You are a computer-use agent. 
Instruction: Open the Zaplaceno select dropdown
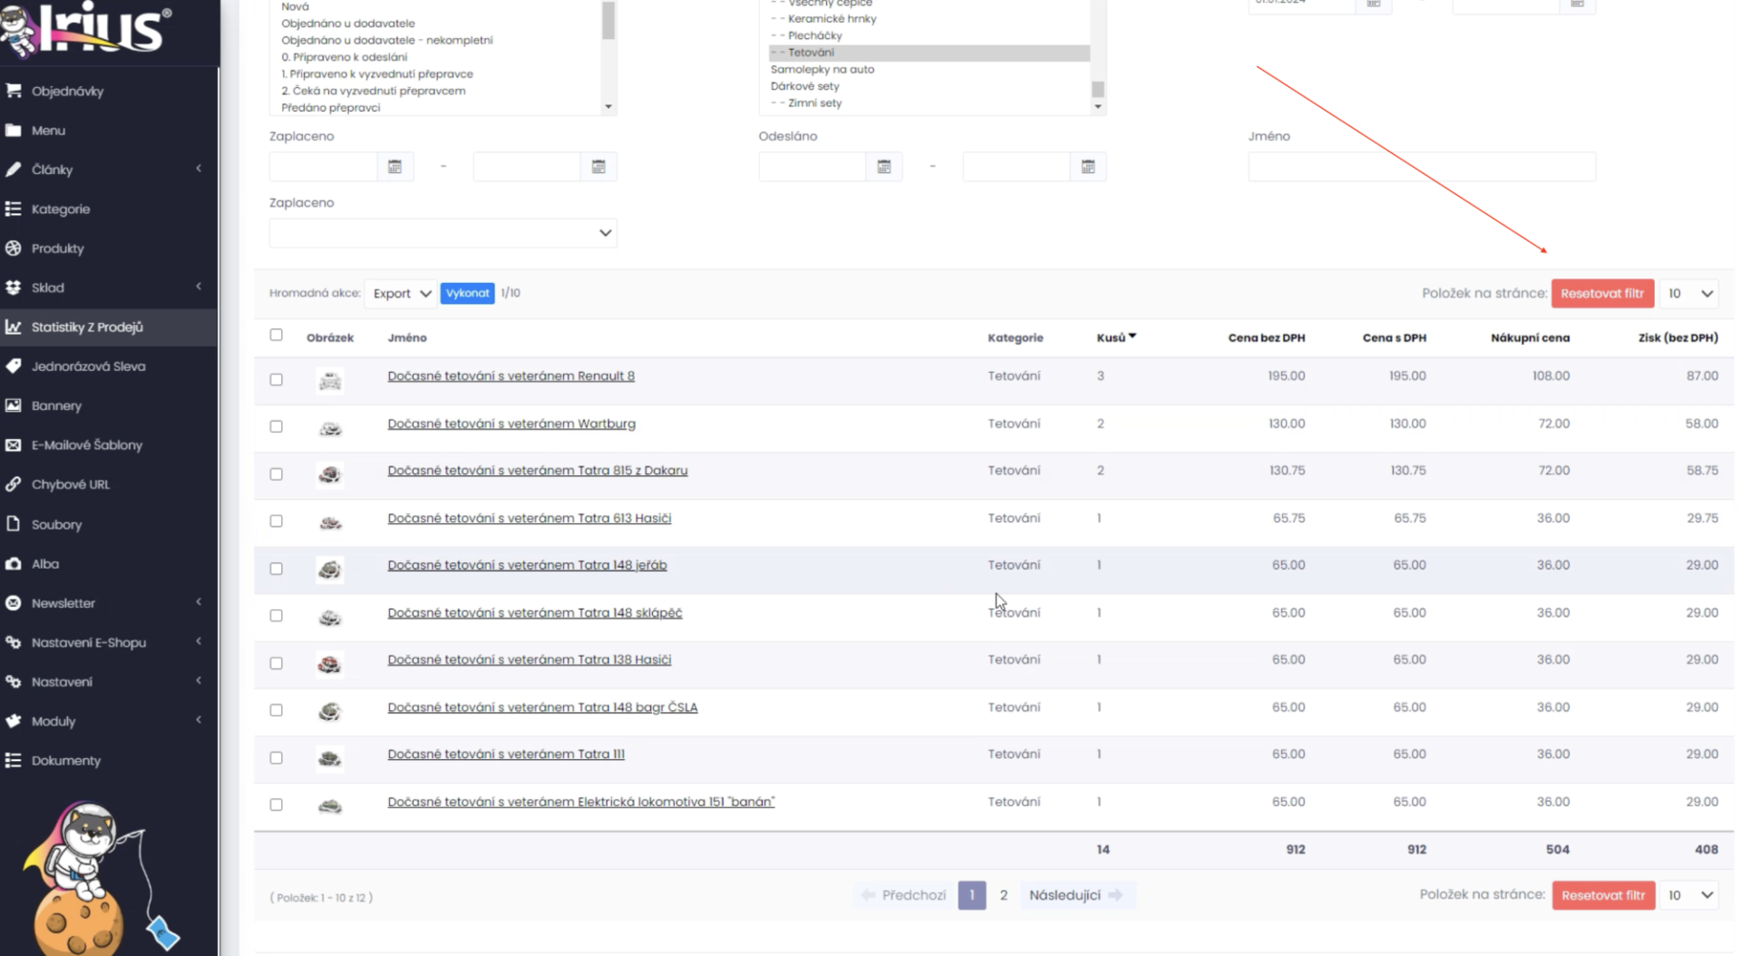click(443, 233)
